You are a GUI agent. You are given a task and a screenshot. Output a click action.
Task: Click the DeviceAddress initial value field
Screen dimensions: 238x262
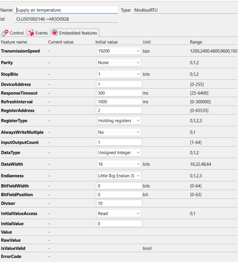click(119, 84)
